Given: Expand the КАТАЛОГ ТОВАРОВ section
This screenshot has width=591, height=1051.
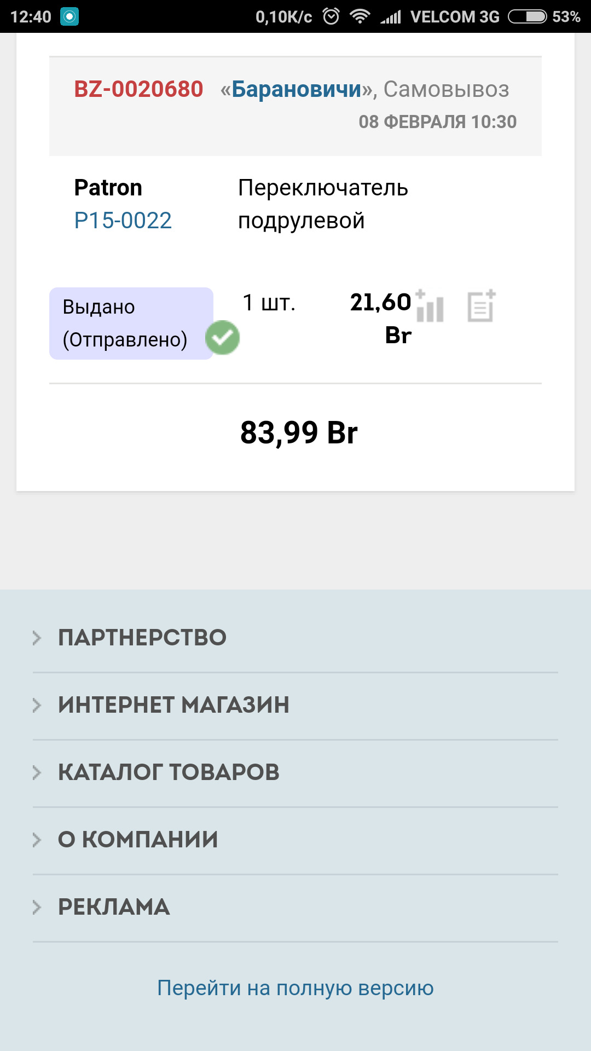Looking at the screenshot, I should click(x=169, y=772).
